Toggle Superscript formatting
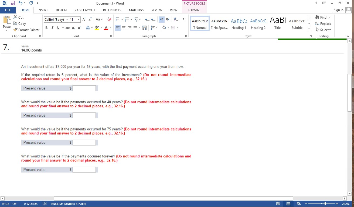Screen dimensions: 354x207 coord(80,28)
